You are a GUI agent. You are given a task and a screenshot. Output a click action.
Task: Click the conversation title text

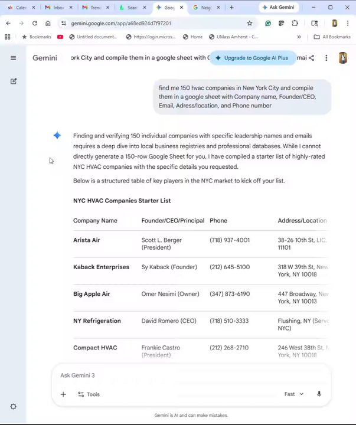[x=140, y=58]
